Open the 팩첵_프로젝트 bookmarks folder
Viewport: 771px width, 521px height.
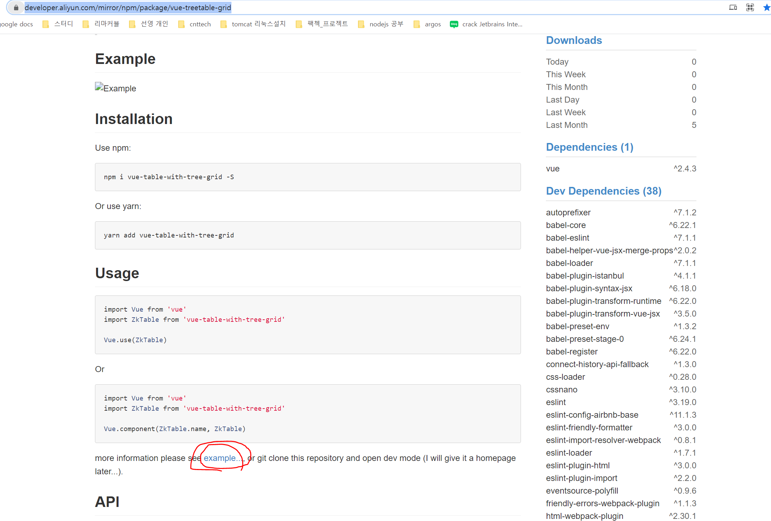(x=322, y=24)
